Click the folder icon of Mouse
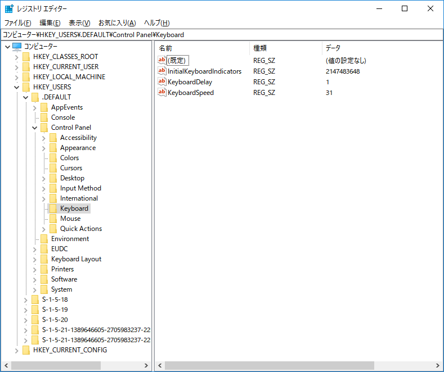The width and height of the screenshot is (444, 372). tap(53, 219)
